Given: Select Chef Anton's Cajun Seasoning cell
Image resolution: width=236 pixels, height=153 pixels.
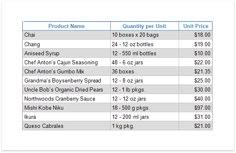Looking at the screenshot, I should (x=66, y=62).
